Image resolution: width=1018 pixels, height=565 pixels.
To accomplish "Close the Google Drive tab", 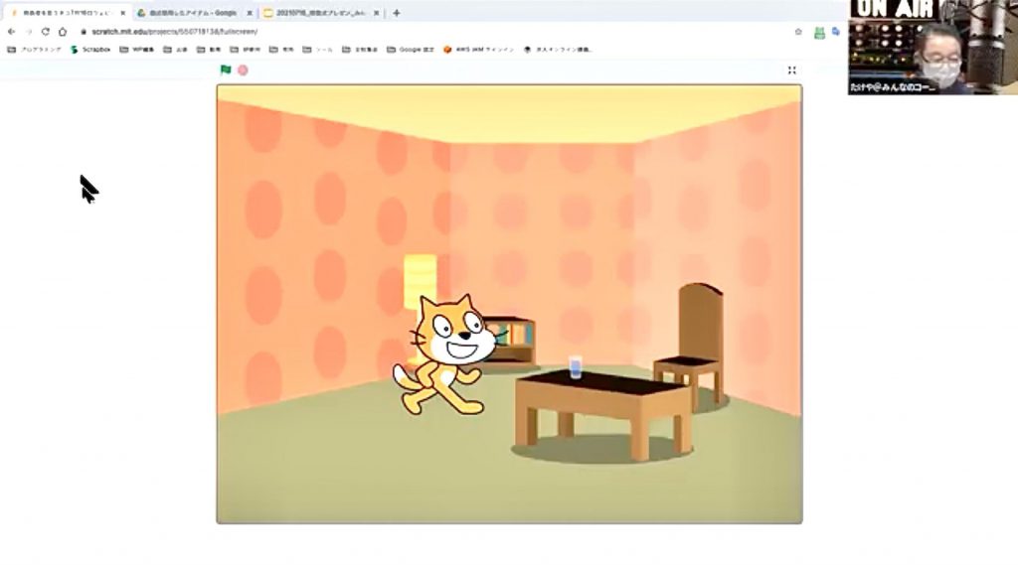I will click(x=250, y=12).
